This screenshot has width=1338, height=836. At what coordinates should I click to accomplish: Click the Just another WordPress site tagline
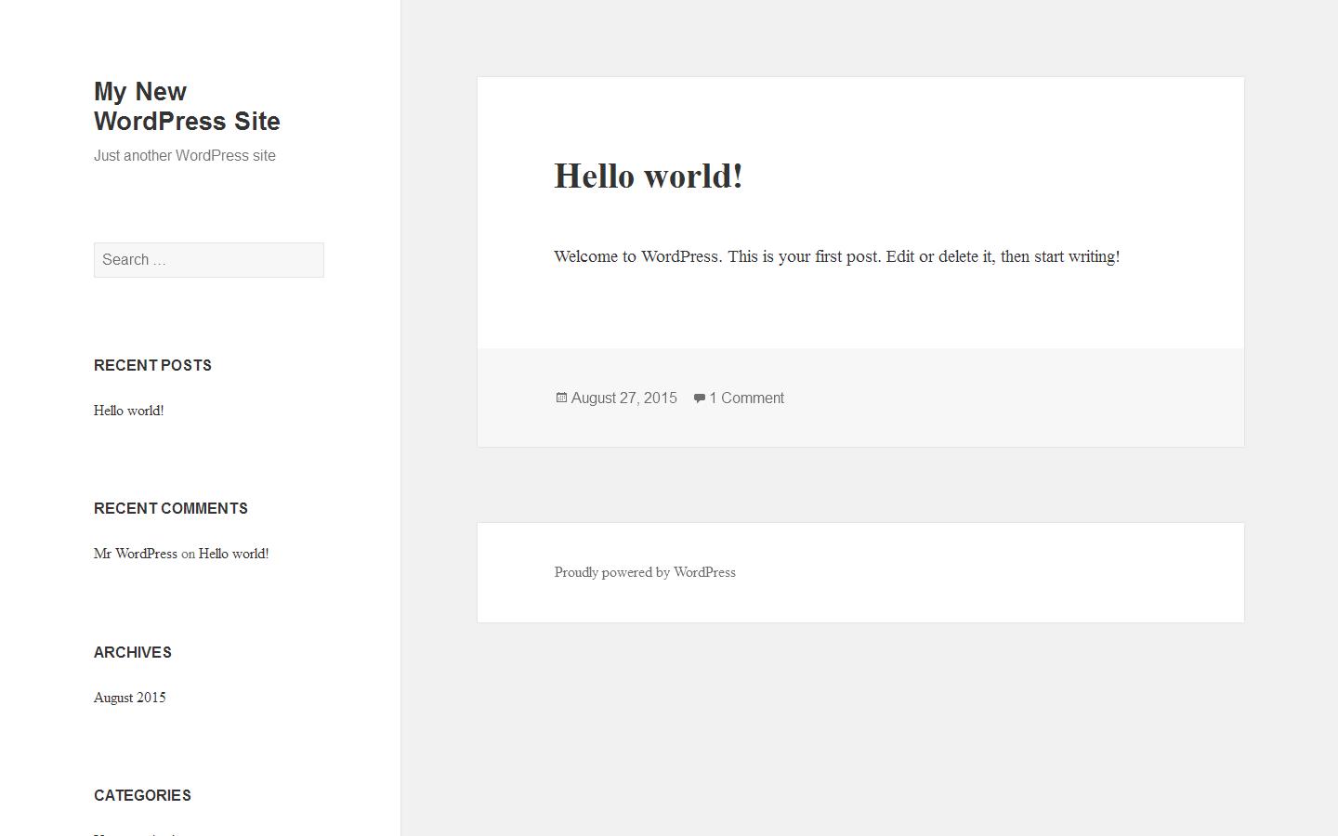click(x=184, y=155)
